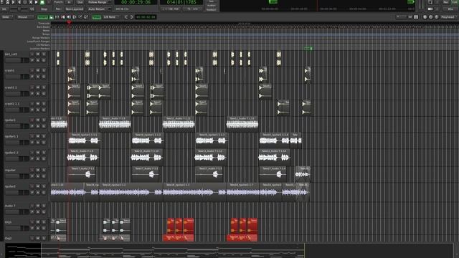Solo the crash1 track
459x258 pixels.
[x=44, y=70]
